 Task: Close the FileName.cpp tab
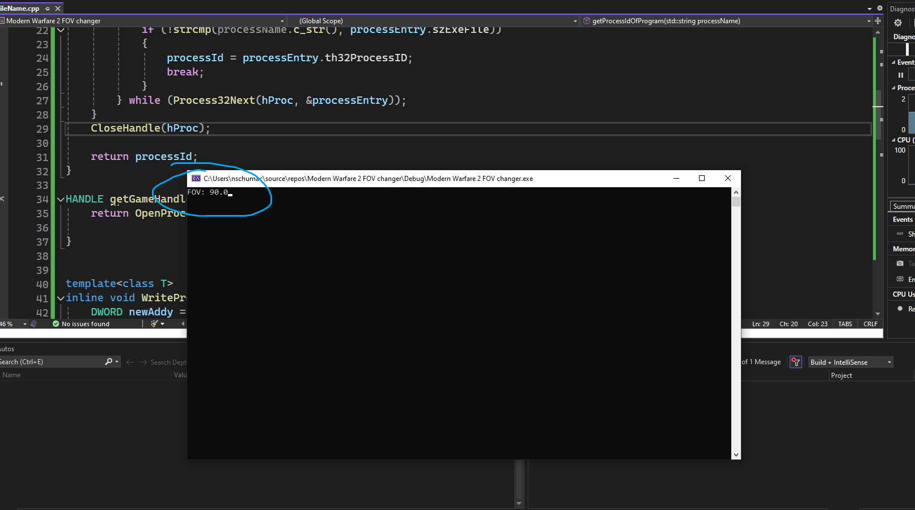point(58,9)
